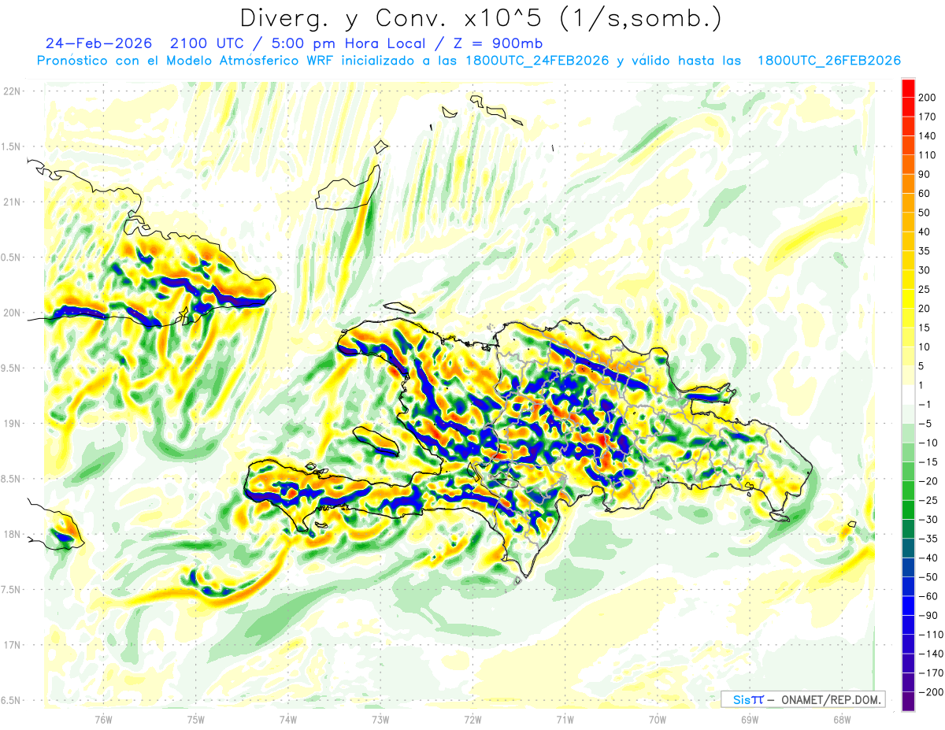Click the '-30' colorbar value
The width and height of the screenshot is (945, 730).
[928, 520]
